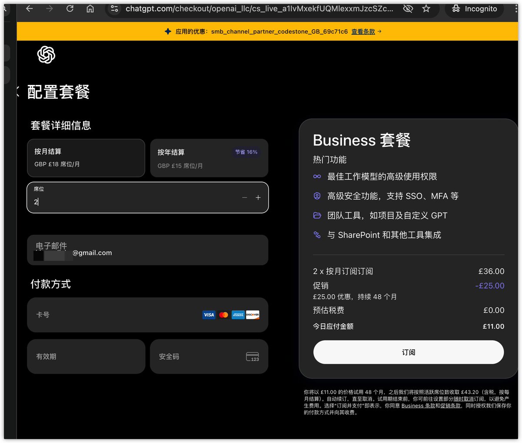Decrease seats with the minus button
Screen dimensions: 522x443
(x=244, y=198)
